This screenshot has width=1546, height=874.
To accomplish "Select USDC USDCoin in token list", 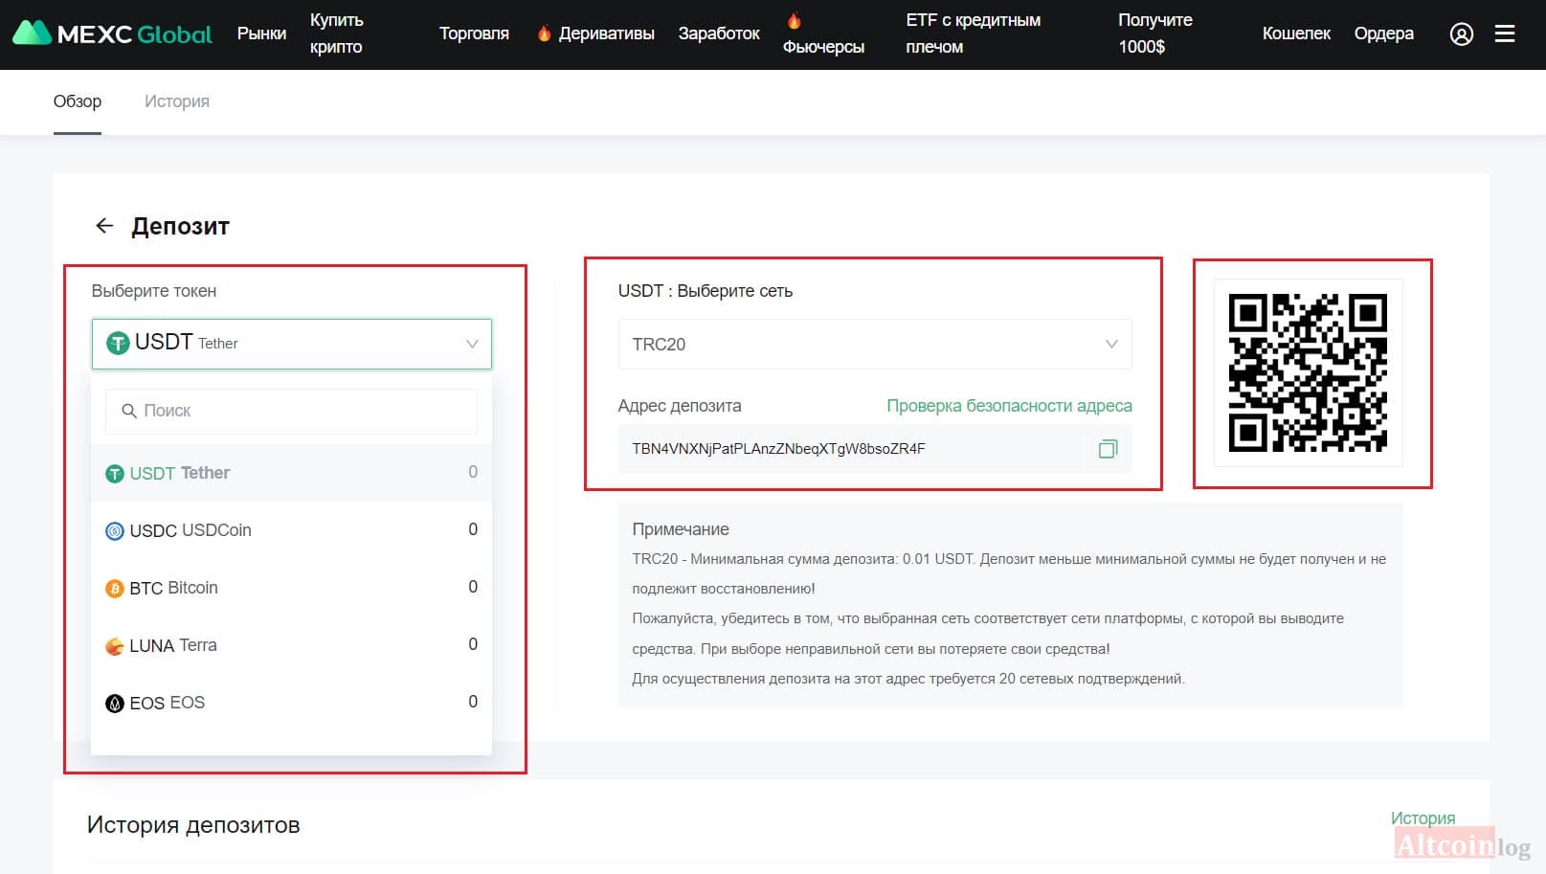I will [291, 530].
